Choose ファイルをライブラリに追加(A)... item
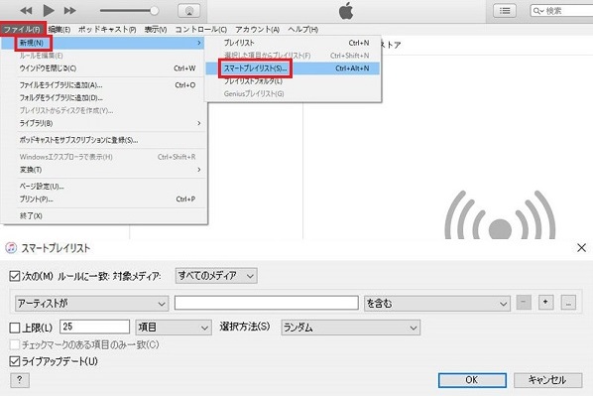Viewport: 593px width, 396px height. click(103, 85)
